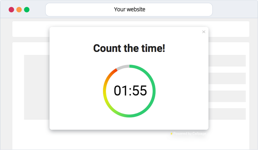Click the orange window control dot
Image resolution: width=258 pixels, height=150 pixels.
(x=19, y=10)
